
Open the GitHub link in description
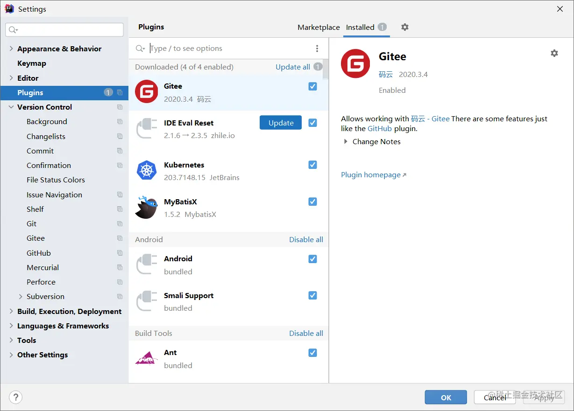(x=380, y=128)
